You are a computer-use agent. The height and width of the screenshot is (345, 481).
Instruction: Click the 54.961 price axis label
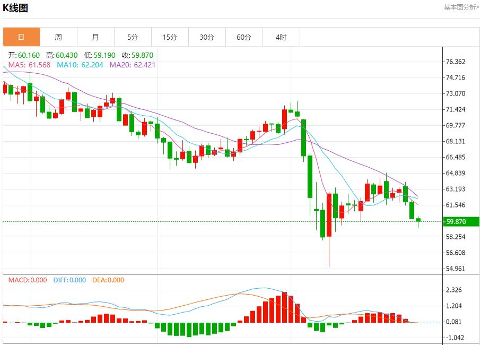(456, 269)
